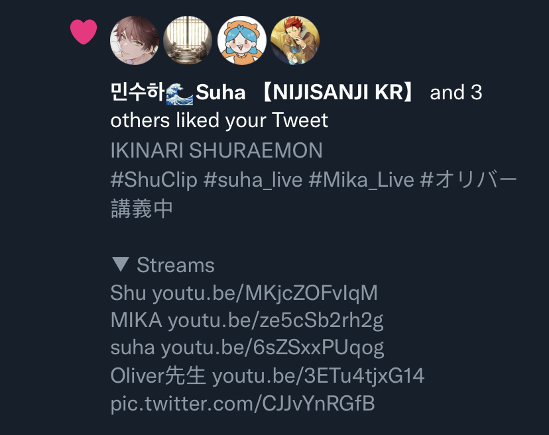Click the pink heart like icon

click(x=84, y=32)
